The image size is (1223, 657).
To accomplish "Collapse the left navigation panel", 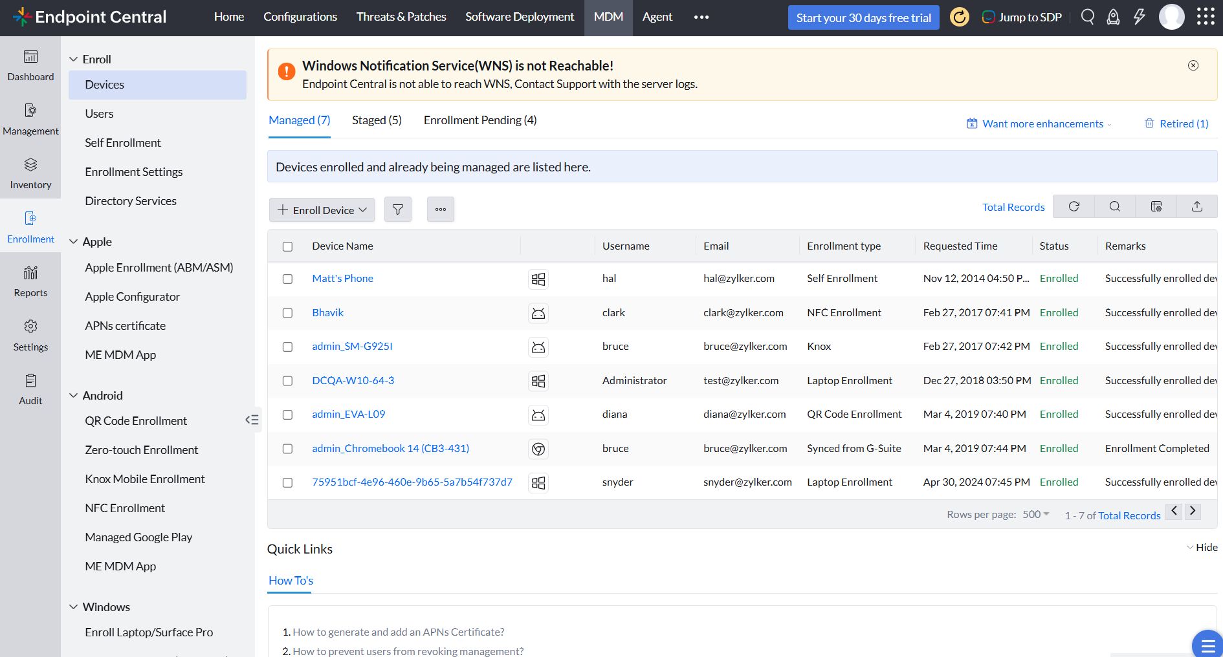I will (x=252, y=420).
